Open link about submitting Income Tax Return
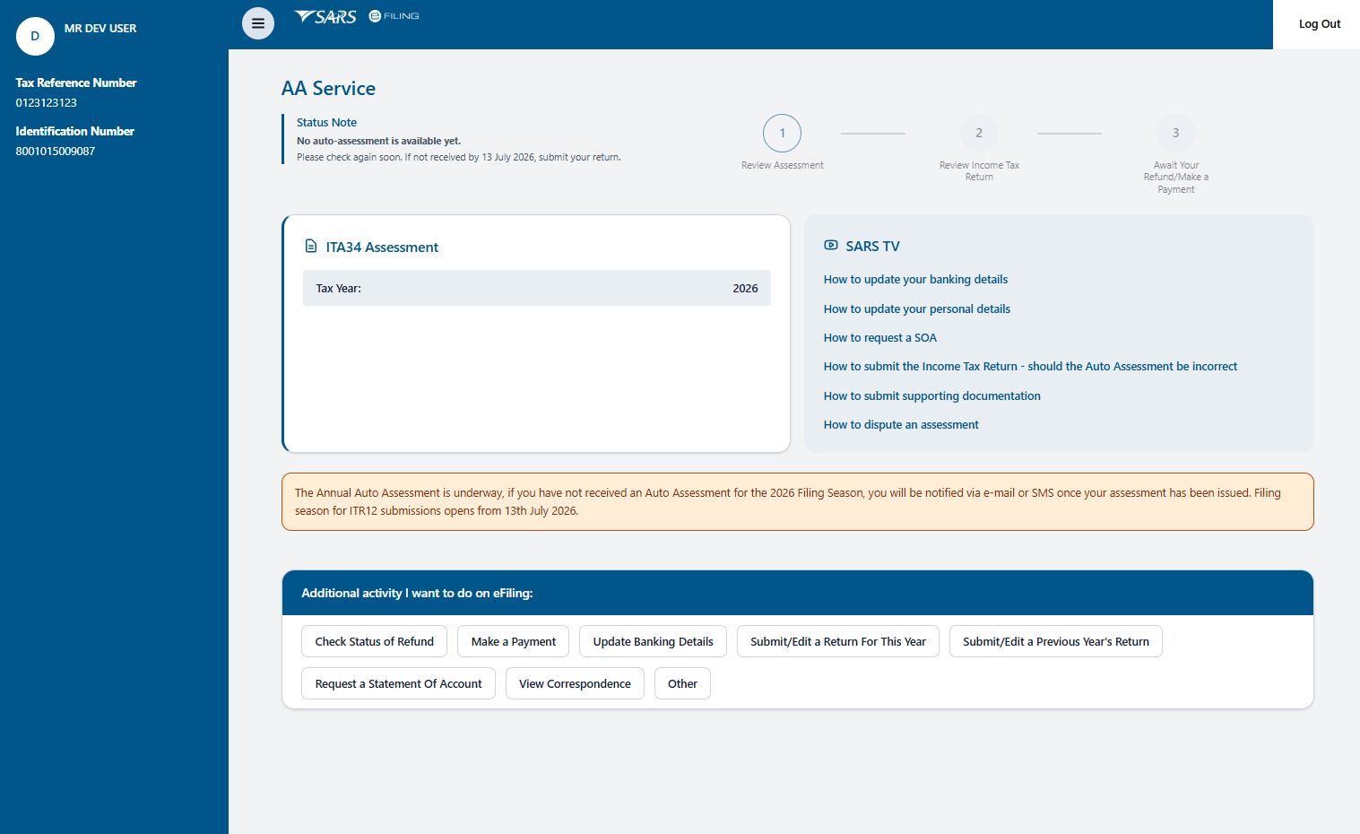Image resolution: width=1360 pixels, height=834 pixels. coord(1030,366)
